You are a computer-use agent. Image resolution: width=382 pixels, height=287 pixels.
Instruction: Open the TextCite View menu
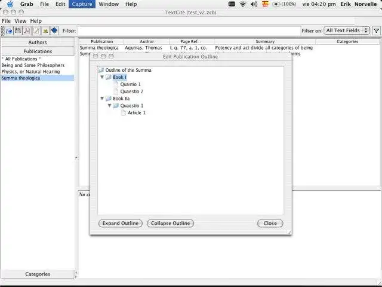tap(20, 21)
